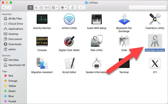This screenshot has width=168, height=104.
Task: Click the 'Disk Utility' label text
Action: coord(97,50)
